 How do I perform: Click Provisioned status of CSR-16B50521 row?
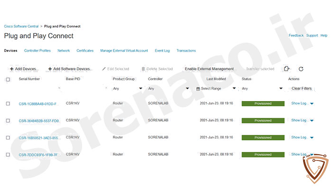coord(263,138)
